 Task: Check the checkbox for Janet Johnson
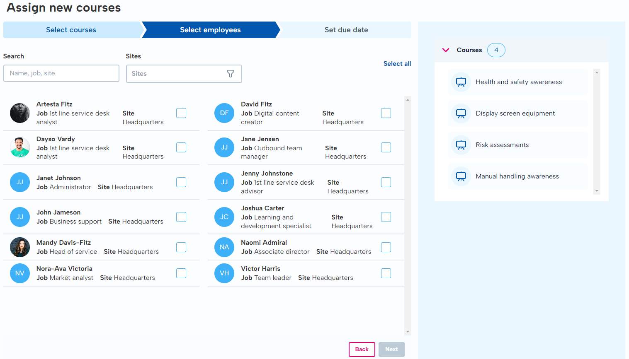click(181, 182)
